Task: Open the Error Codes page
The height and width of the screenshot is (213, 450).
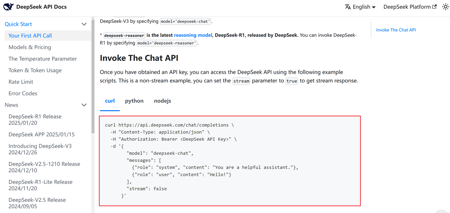Action: (x=23, y=93)
